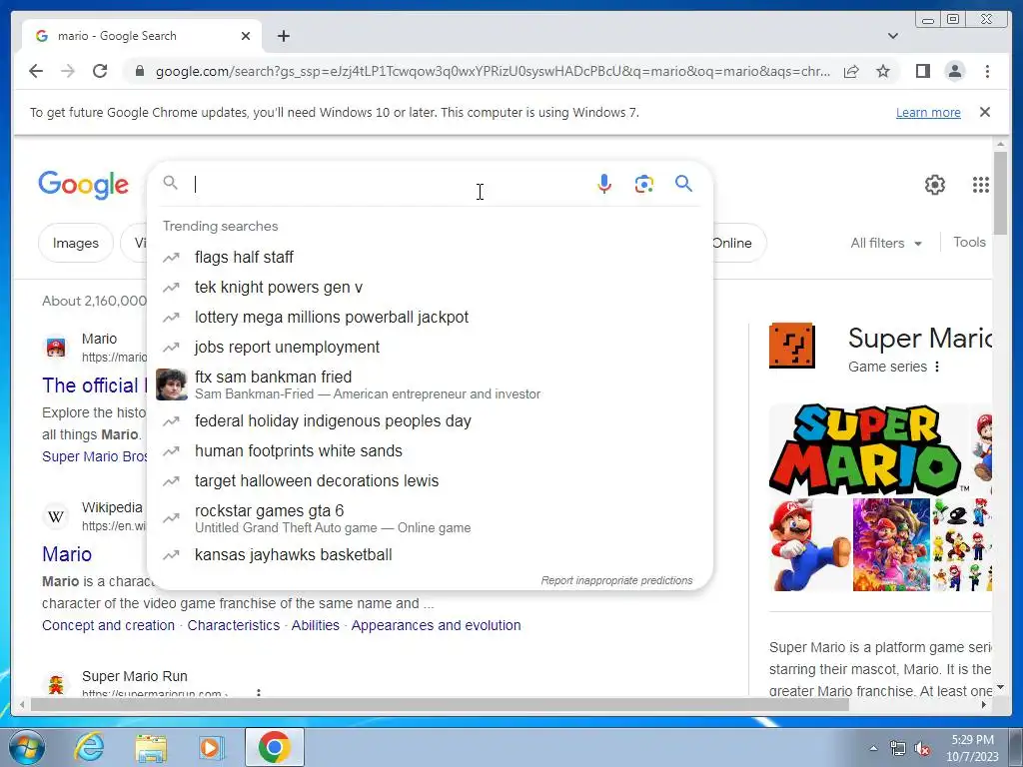Open Wikipedia Mario result title
1023x767 pixels.
(67, 554)
